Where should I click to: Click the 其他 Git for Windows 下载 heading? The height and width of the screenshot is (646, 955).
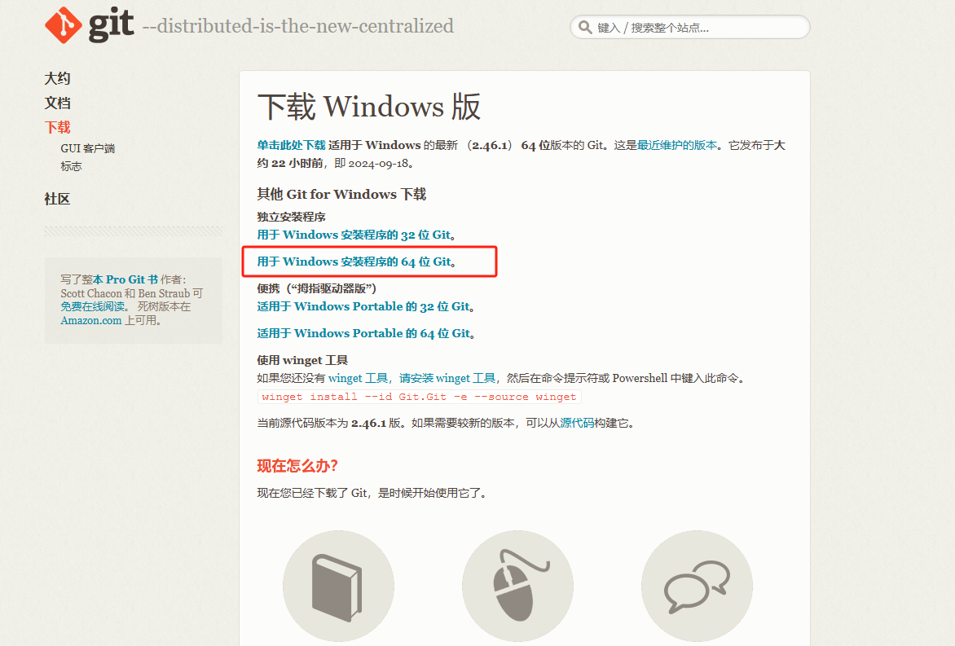pos(341,194)
